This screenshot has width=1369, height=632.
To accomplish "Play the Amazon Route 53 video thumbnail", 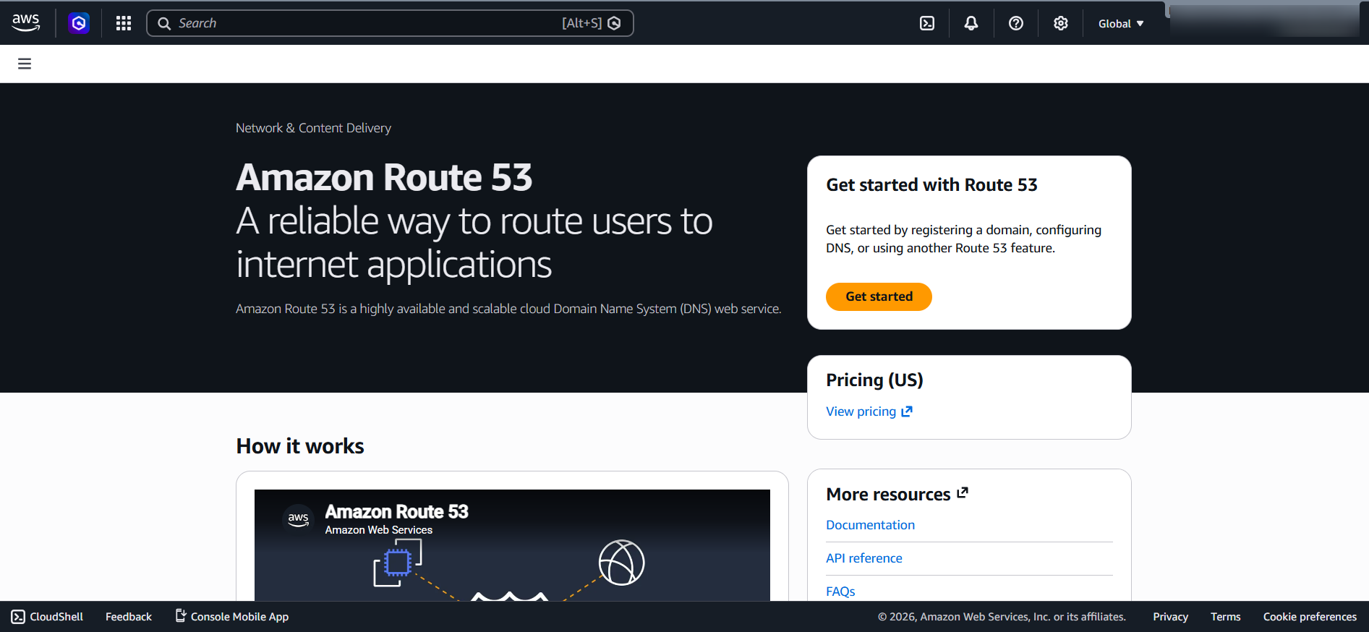I will pyautogui.click(x=512, y=545).
